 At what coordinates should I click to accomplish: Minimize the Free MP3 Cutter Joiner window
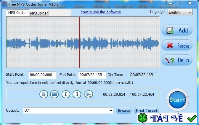(171, 3)
